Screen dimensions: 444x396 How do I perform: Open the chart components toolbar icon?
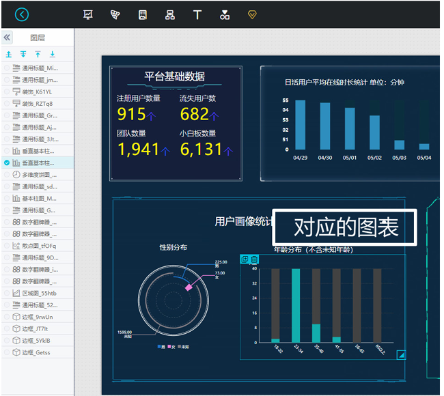[88, 14]
